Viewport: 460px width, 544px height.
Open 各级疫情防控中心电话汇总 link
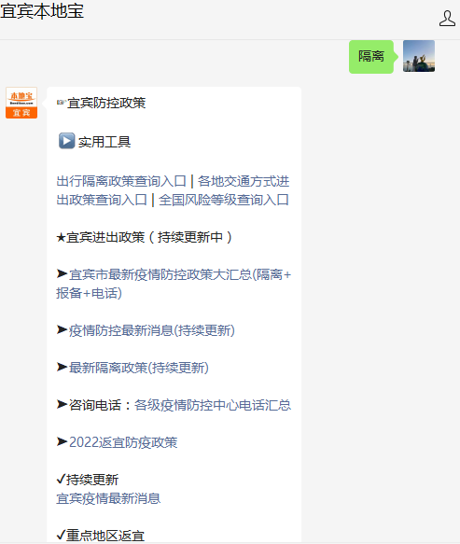[213, 405]
